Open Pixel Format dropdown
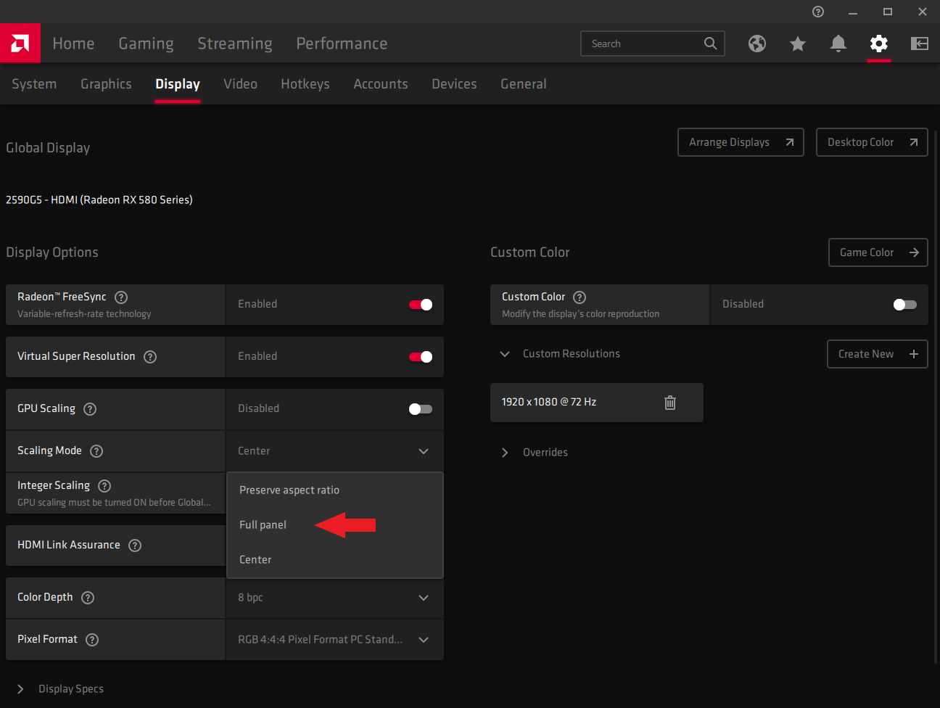The image size is (940, 708). click(x=334, y=639)
